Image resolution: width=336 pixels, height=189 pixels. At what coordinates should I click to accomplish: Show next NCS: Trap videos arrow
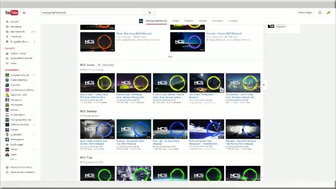262,177
